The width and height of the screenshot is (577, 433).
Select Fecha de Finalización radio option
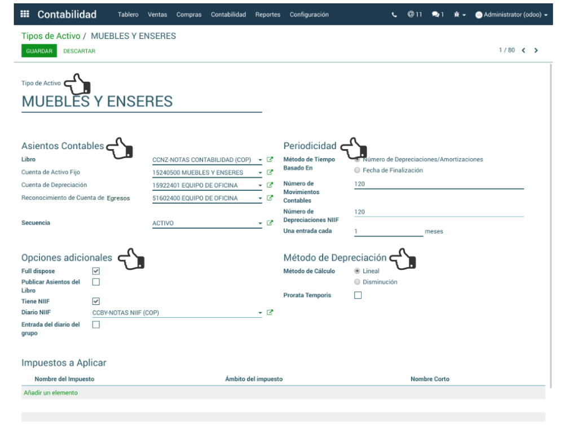357,170
